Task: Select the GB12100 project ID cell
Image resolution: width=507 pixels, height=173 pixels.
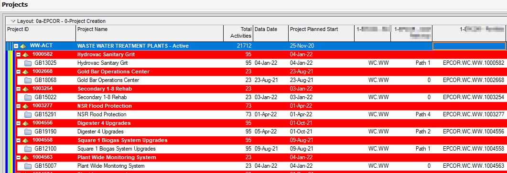Action: coord(45,149)
